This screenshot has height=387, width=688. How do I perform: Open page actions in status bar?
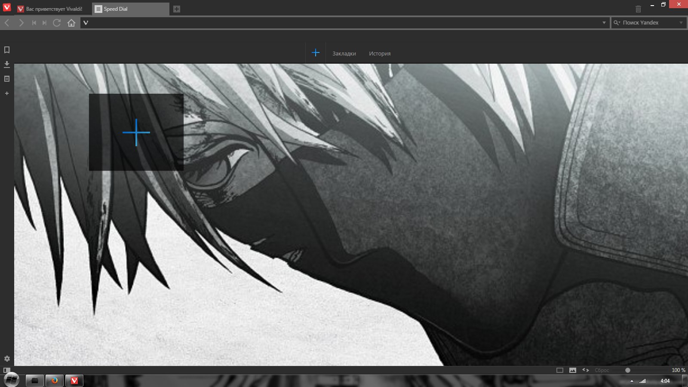[586, 370]
